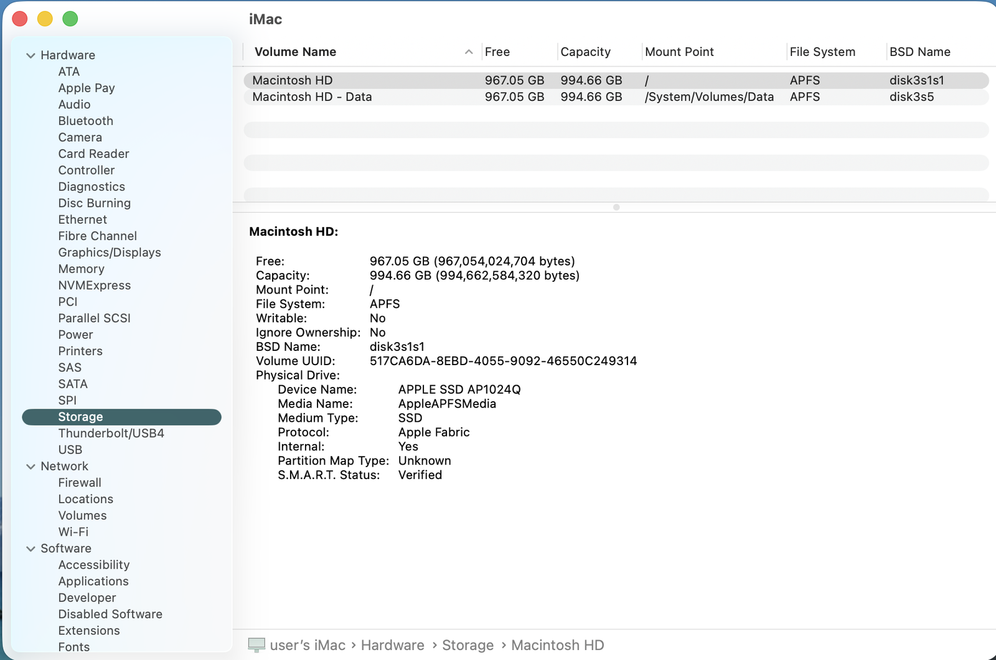Click the pane divider handle dot
The height and width of the screenshot is (660, 996).
tap(616, 207)
